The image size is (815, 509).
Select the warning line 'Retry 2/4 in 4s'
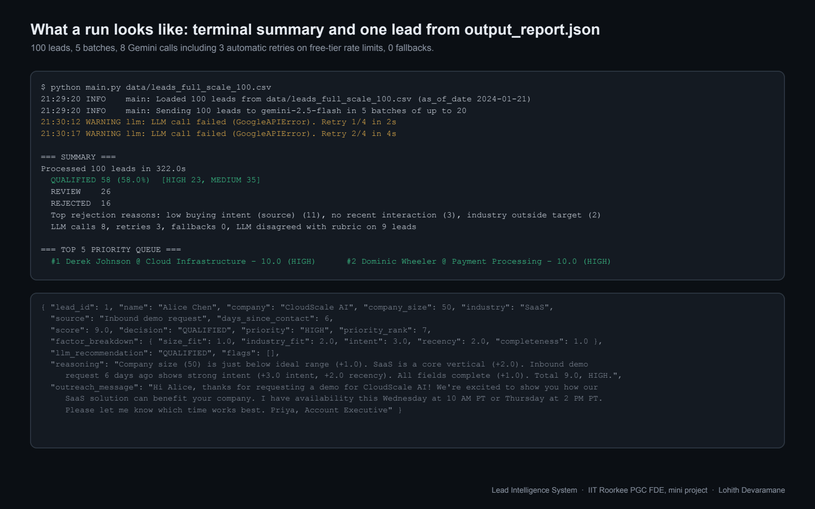[219, 134]
